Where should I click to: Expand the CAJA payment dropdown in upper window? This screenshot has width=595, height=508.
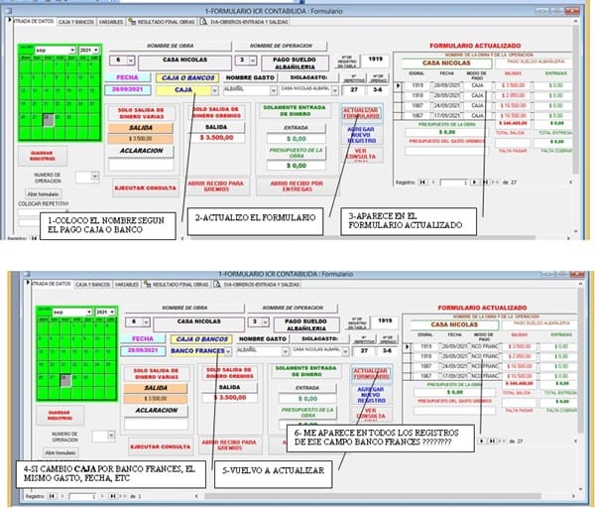[x=215, y=90]
